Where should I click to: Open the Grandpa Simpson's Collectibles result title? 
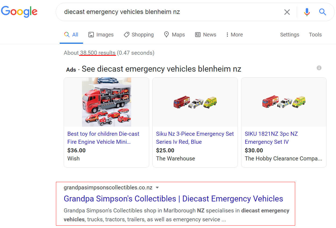173,199
